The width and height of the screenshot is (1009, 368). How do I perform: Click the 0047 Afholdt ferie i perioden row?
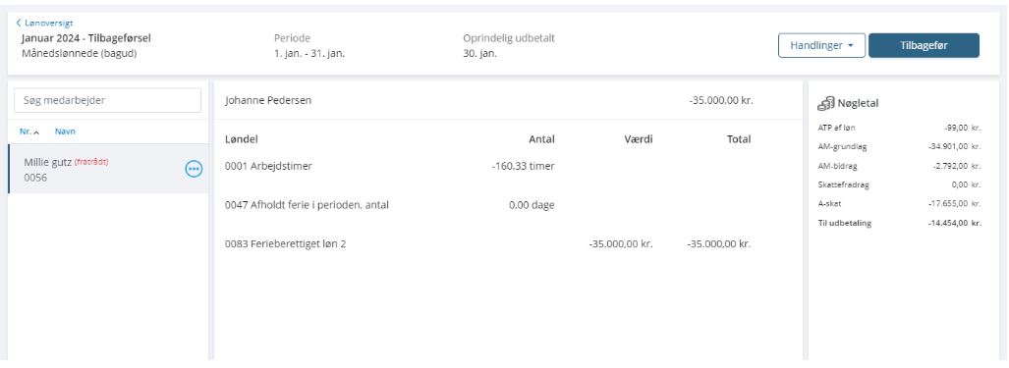[x=487, y=205]
